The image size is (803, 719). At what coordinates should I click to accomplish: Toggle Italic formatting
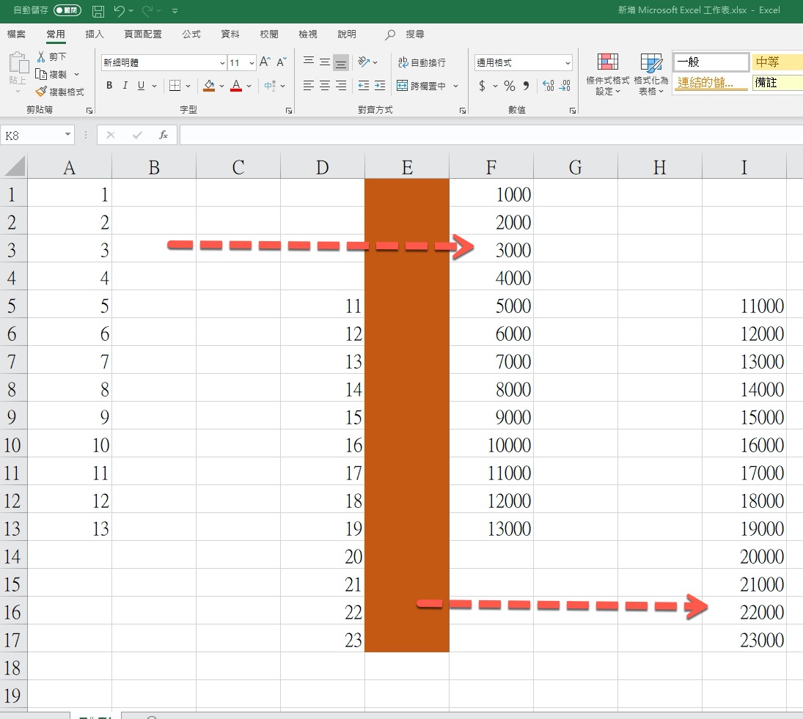pos(125,86)
